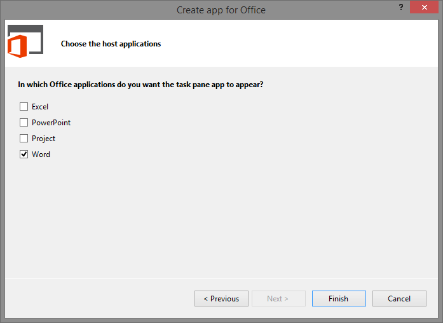
Task: Click the 'Choose the host applications' heading
Action: click(111, 44)
